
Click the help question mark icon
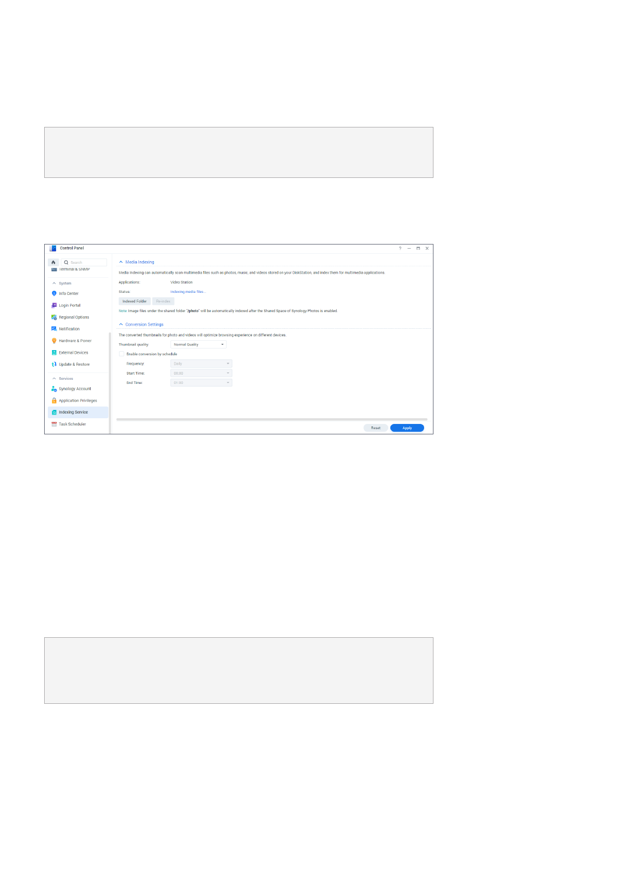400,249
